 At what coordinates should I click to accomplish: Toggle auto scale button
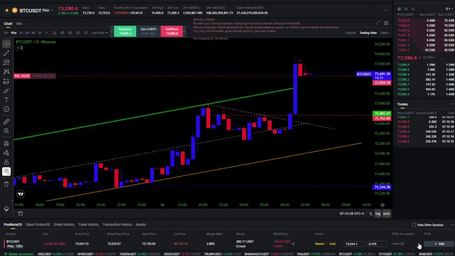(386, 214)
